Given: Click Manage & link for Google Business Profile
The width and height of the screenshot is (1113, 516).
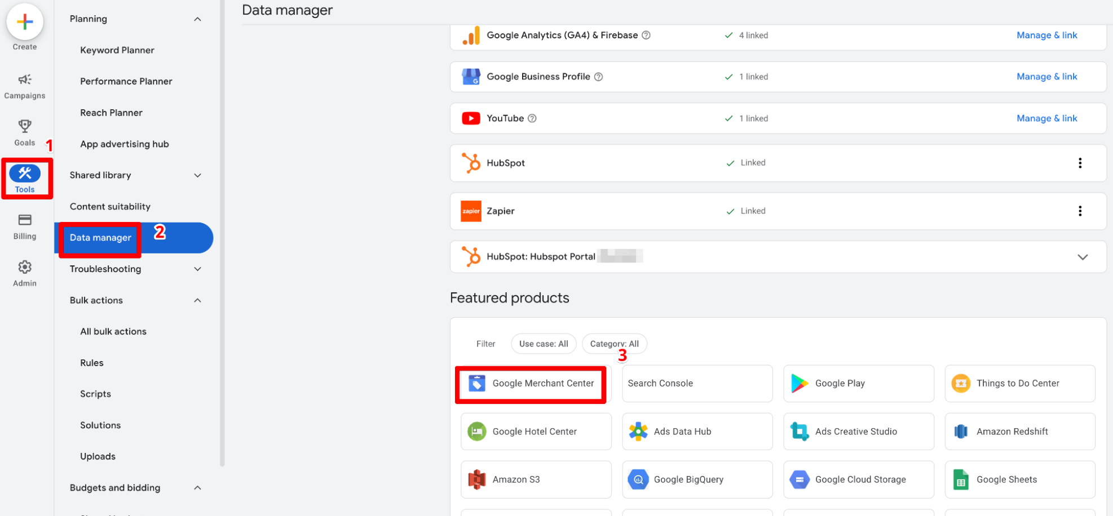Looking at the screenshot, I should 1047,77.
